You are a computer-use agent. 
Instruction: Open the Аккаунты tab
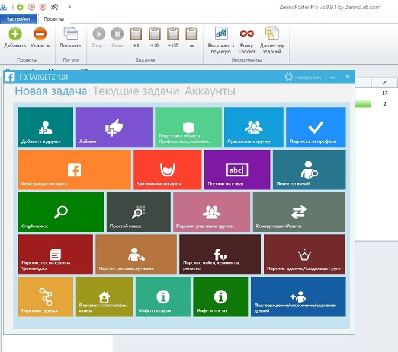click(x=210, y=91)
